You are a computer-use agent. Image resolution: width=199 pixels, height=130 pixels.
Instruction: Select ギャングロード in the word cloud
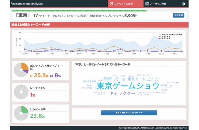click(x=89, y=88)
